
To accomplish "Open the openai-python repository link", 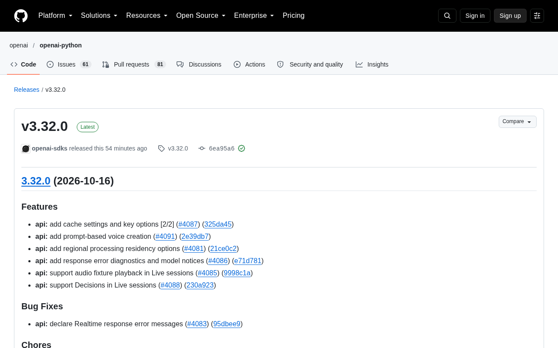I will tap(61, 45).
